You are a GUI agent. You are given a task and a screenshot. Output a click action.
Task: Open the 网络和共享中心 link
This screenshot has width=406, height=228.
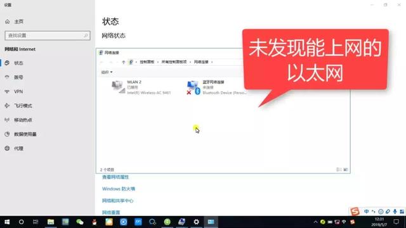tap(117, 201)
